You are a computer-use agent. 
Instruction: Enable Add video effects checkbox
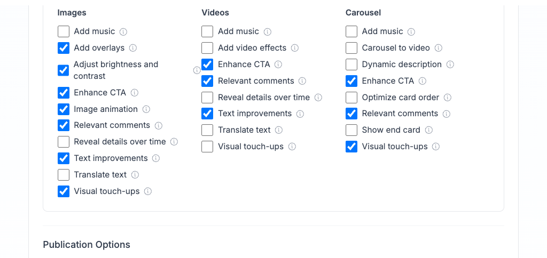[207, 48]
